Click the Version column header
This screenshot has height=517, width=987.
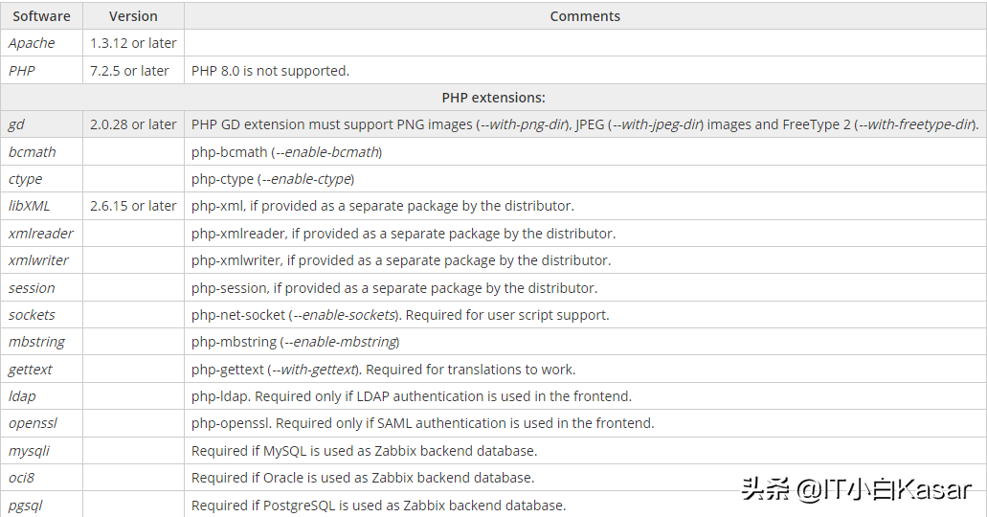pos(133,16)
